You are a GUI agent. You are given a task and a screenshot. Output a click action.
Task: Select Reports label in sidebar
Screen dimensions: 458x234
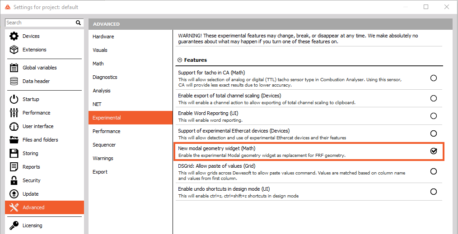(x=31, y=167)
